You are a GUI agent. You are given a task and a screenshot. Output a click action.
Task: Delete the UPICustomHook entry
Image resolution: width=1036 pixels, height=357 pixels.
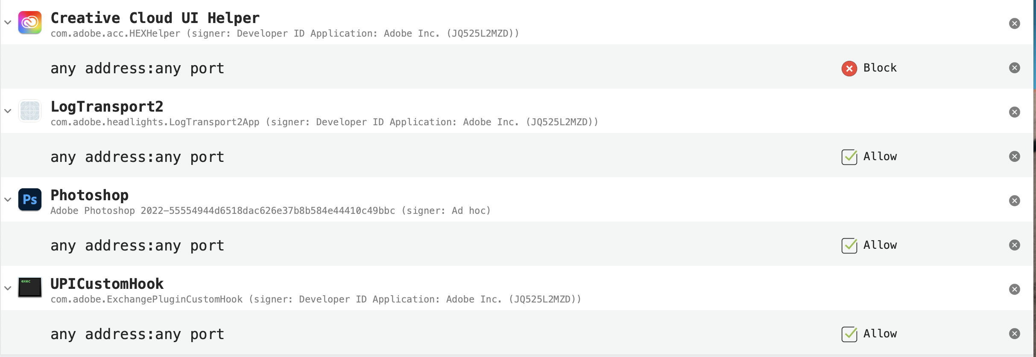1015,289
